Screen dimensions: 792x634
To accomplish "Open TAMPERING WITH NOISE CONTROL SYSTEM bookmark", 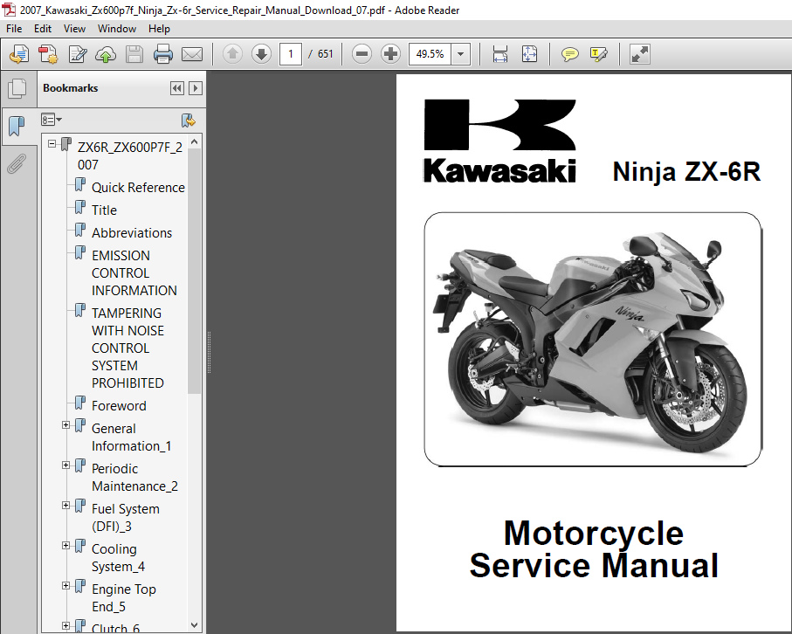I will (127, 348).
